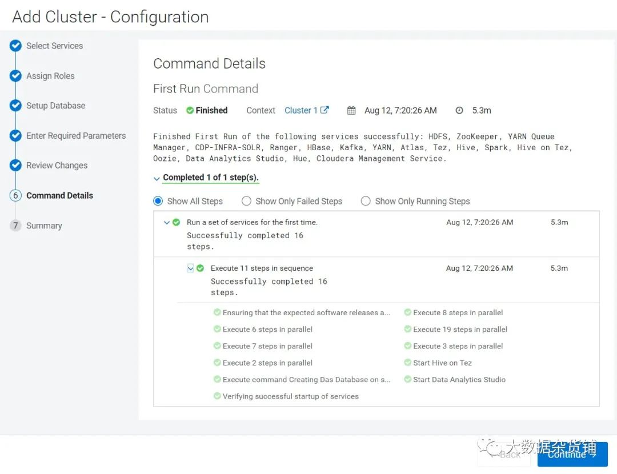This screenshot has height=474, width=617.
Task: Go to Enter Required Parameters step
Action: (76, 135)
